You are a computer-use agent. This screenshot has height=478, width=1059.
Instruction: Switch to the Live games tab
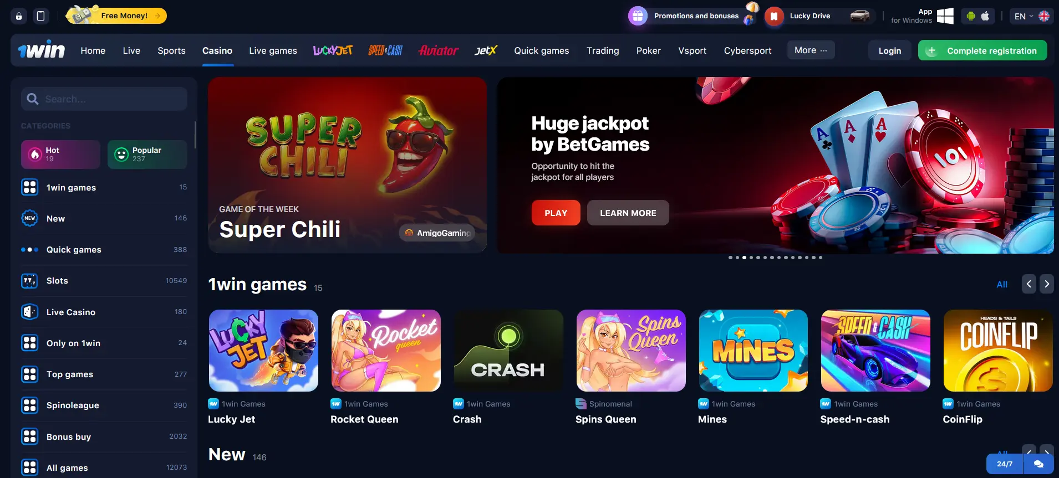tap(273, 50)
